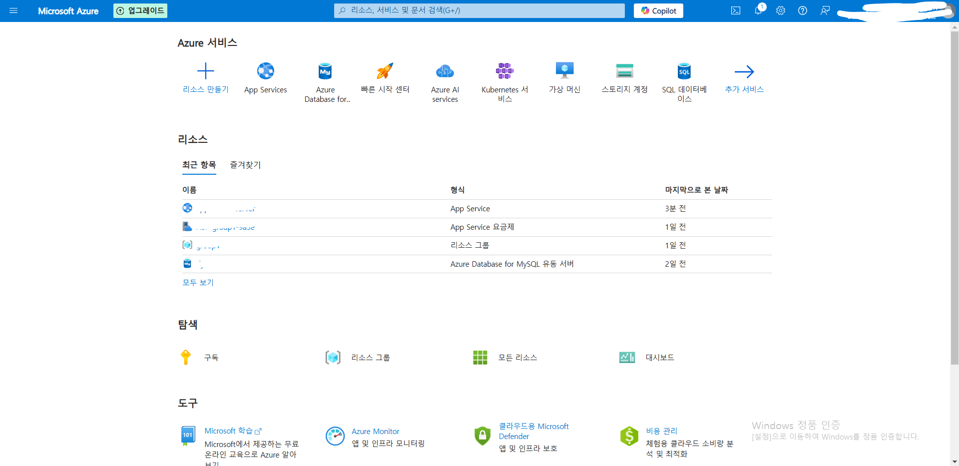Image resolution: width=959 pixels, height=466 pixels.
Task: Open Azure AI services icon
Action: (445, 71)
